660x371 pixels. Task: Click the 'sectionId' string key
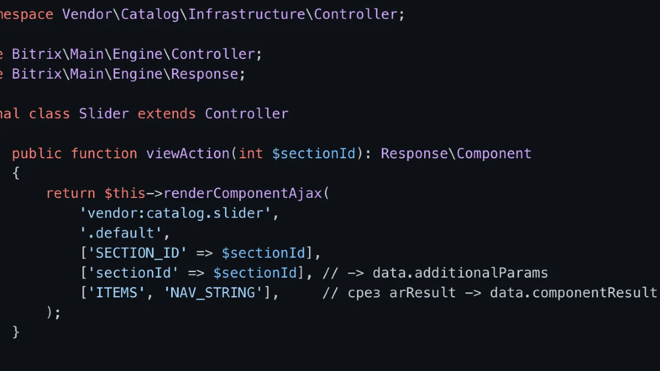click(x=133, y=273)
